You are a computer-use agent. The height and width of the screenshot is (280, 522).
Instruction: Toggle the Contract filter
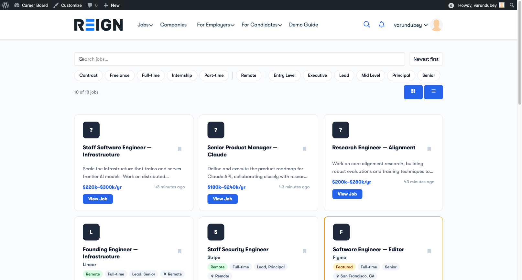coord(88,75)
